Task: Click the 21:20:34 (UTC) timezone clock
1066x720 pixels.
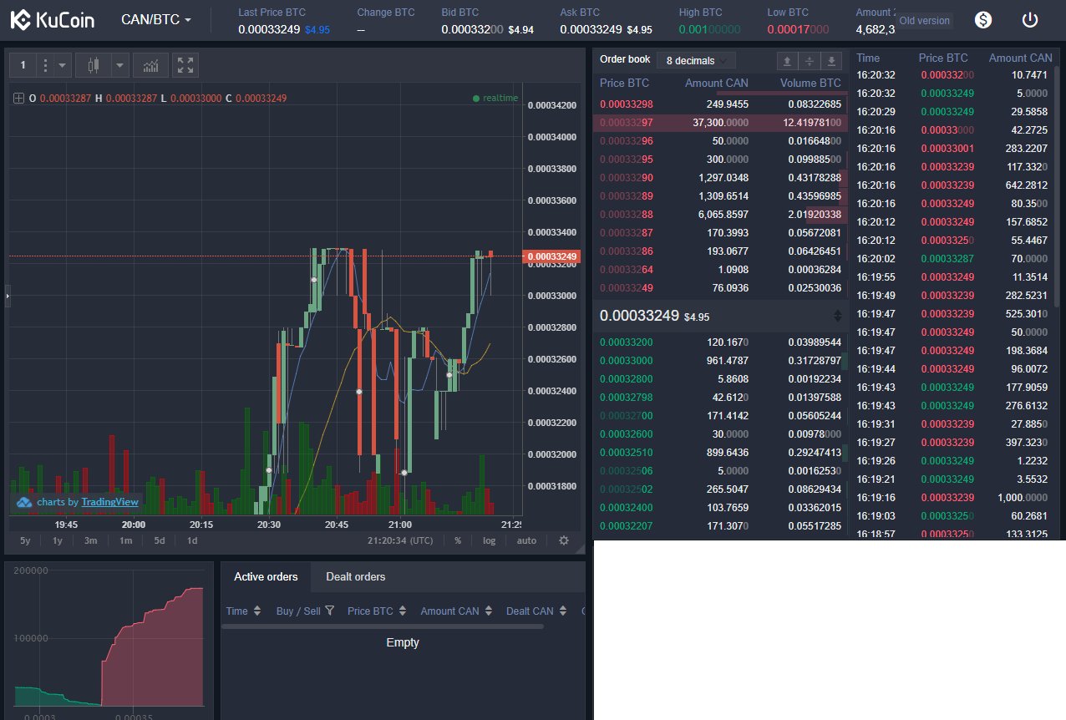Action: 400,540
